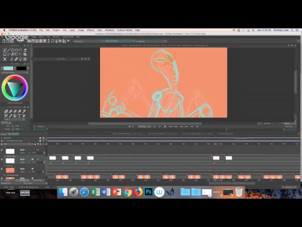This screenshot has width=302, height=227.
Task: Toggle visibility dot of orange background layer
Action: (x=32, y=169)
